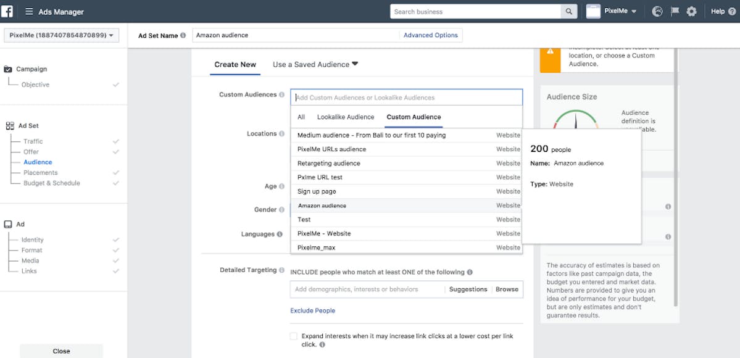Viewport: 740px width, 358px height.
Task: Open the hamburger menu beside Ads Manager
Action: (29, 12)
